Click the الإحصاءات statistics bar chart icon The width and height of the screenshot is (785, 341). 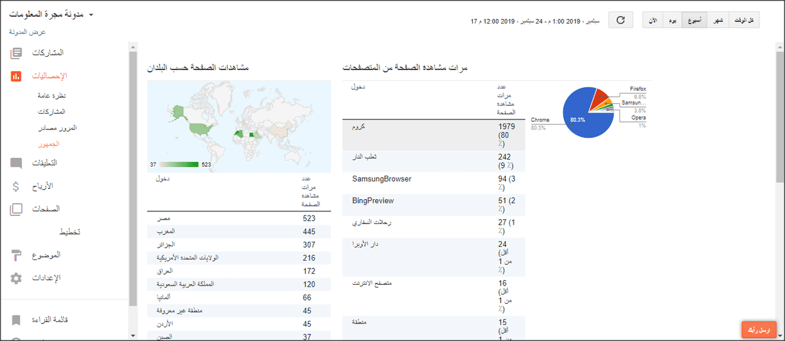[16, 76]
